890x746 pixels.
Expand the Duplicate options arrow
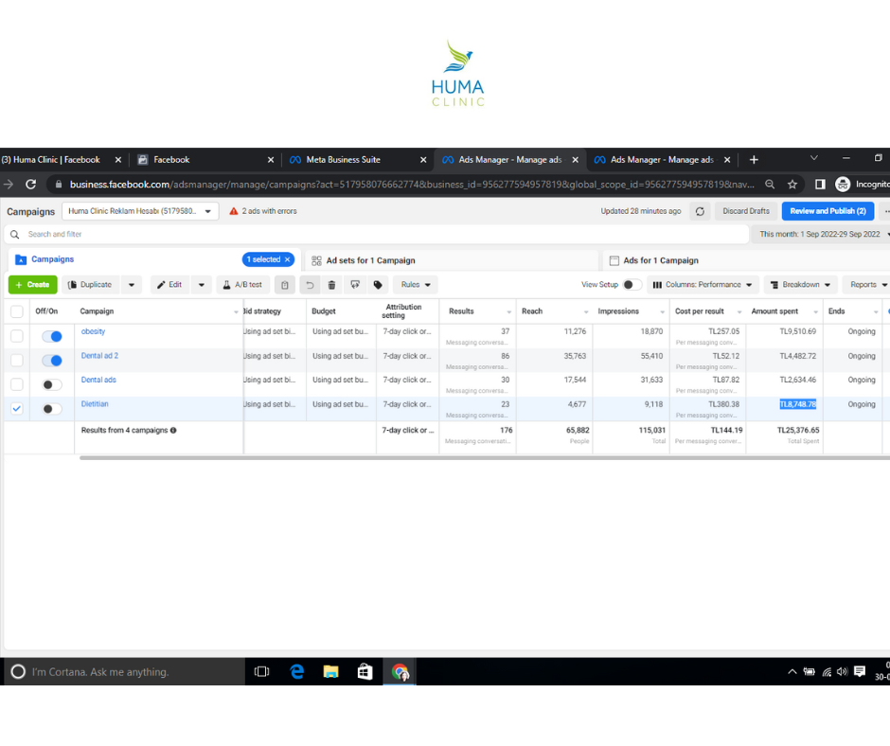click(x=132, y=285)
